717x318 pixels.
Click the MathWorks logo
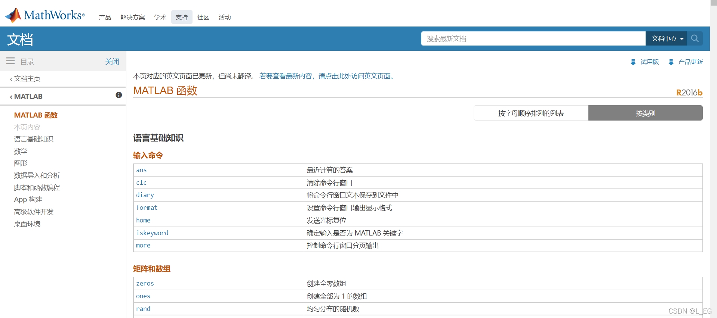[45, 15]
